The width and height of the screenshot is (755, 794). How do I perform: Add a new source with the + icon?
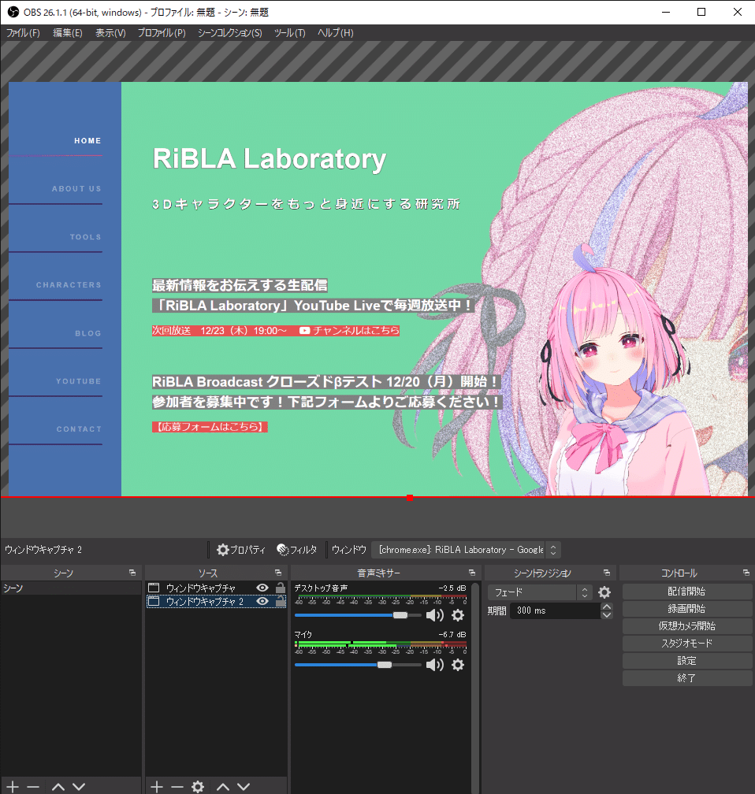(x=156, y=786)
